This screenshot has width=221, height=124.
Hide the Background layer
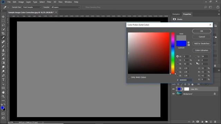[x=173, y=94]
